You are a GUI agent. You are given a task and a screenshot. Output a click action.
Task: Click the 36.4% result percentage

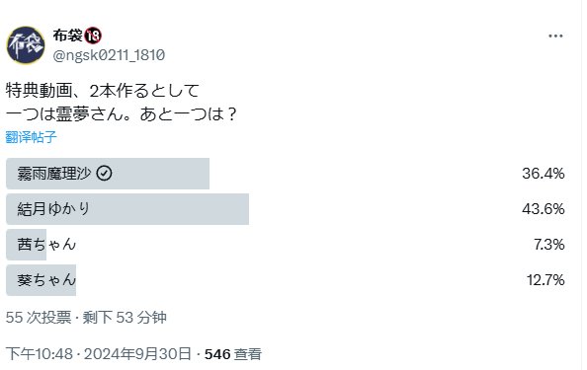click(x=544, y=174)
